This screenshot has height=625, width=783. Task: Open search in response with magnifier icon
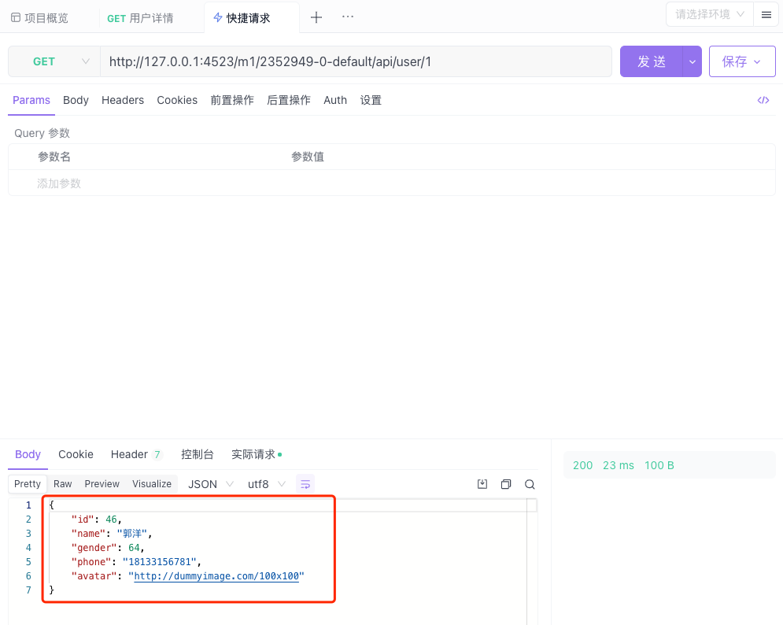click(x=530, y=484)
